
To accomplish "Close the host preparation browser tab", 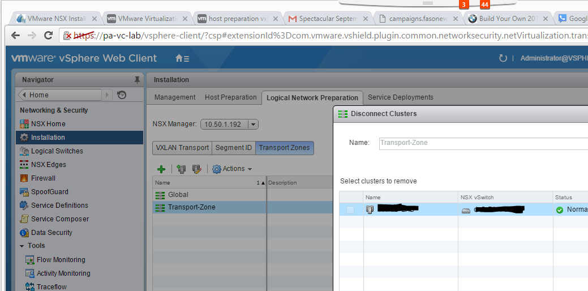I will click(x=276, y=18).
